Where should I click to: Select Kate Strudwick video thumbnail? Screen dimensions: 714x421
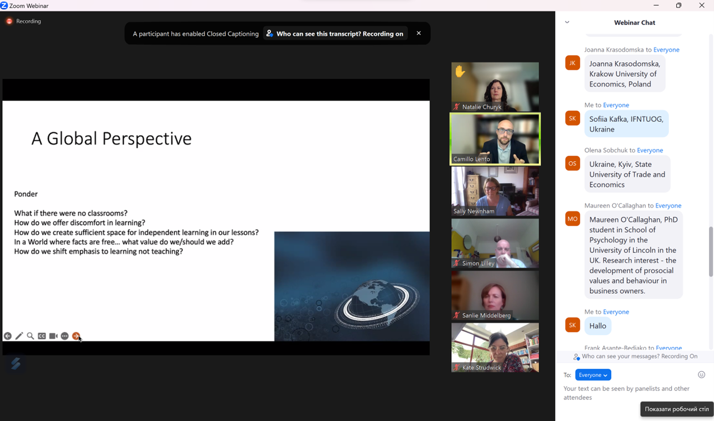(495, 348)
